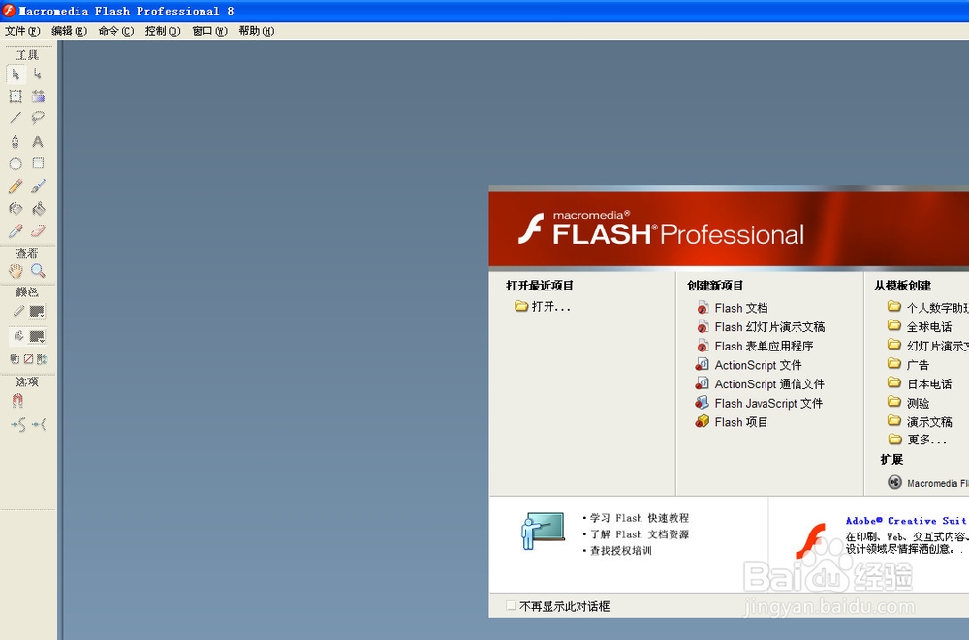The image size is (969, 640).
Task: Create a new Flash 项目
Action: [x=732, y=422]
